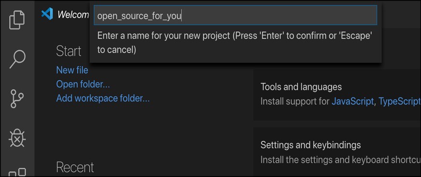Open the Run and Debug bug icon
421x177 pixels.
[17, 138]
